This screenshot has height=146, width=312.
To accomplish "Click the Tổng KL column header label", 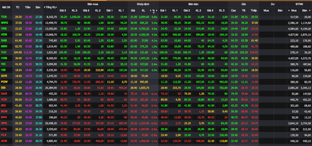I will click(x=51, y=7).
